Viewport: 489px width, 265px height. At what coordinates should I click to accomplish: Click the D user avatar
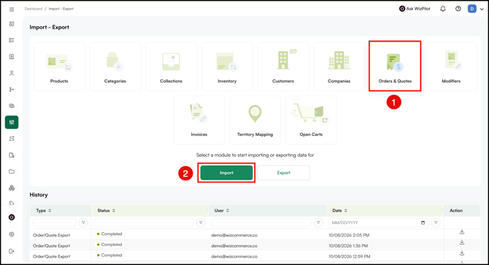(x=472, y=9)
